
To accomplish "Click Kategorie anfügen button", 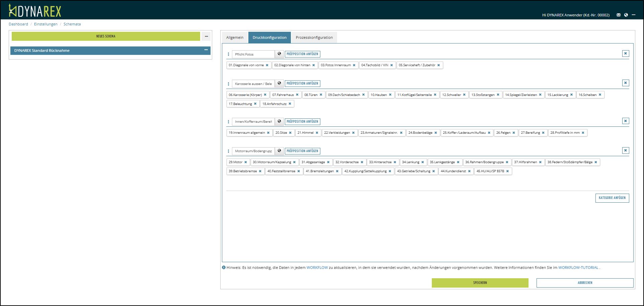I will coord(612,198).
